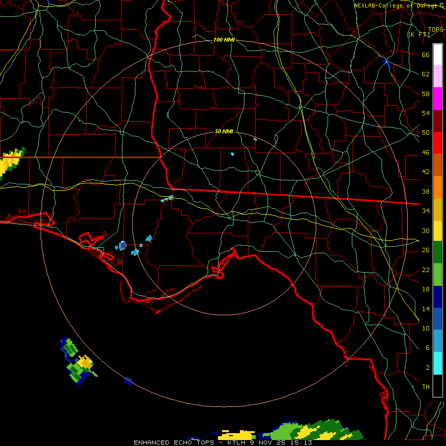Click the navy echo in the northeast corner
The height and width of the screenshot is (446, 446).
pos(387,63)
